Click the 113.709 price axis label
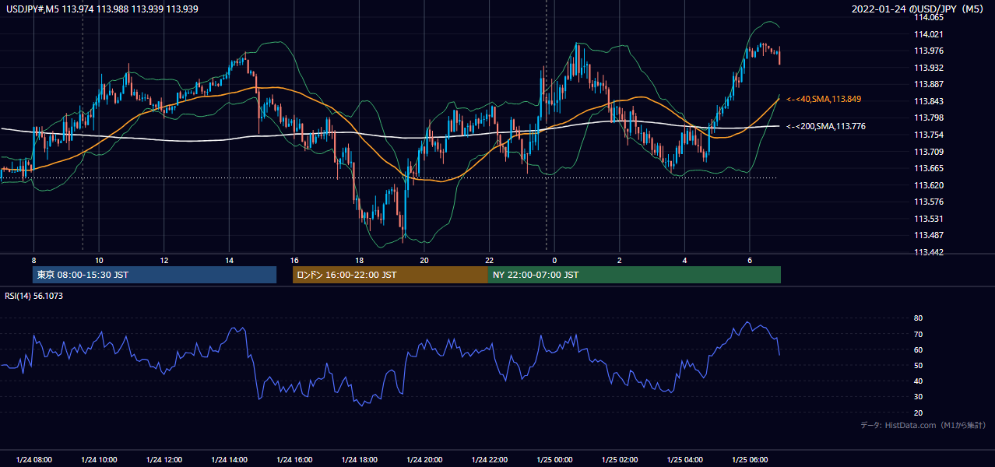Screen dimensions: 995x467 click(929, 152)
